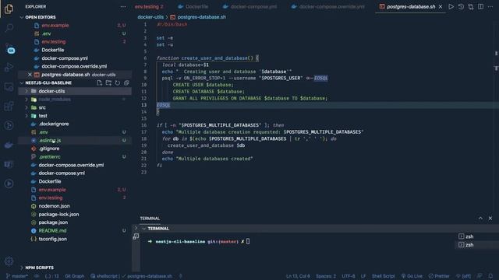Viewport: 499px width, 280px height.
Task: Collapse the TERMINAL group chevron
Action: 143,229
